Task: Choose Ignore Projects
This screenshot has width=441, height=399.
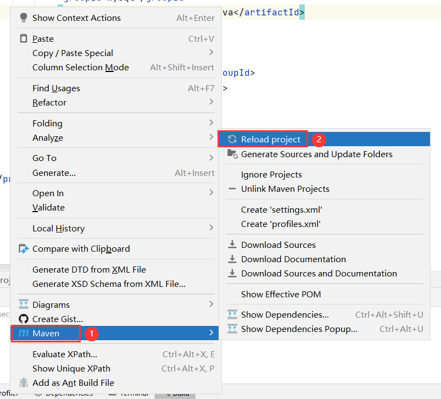Action: [324, 174]
